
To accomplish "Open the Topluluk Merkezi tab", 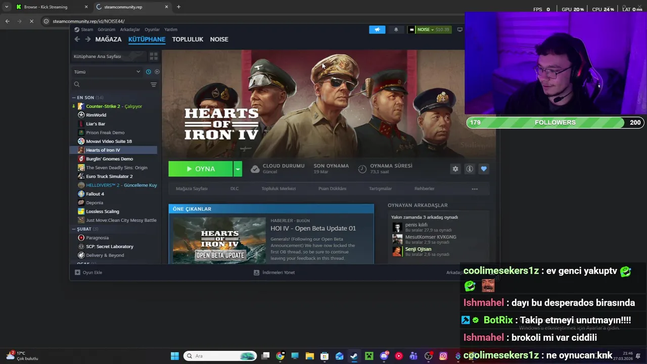I will pos(279,189).
